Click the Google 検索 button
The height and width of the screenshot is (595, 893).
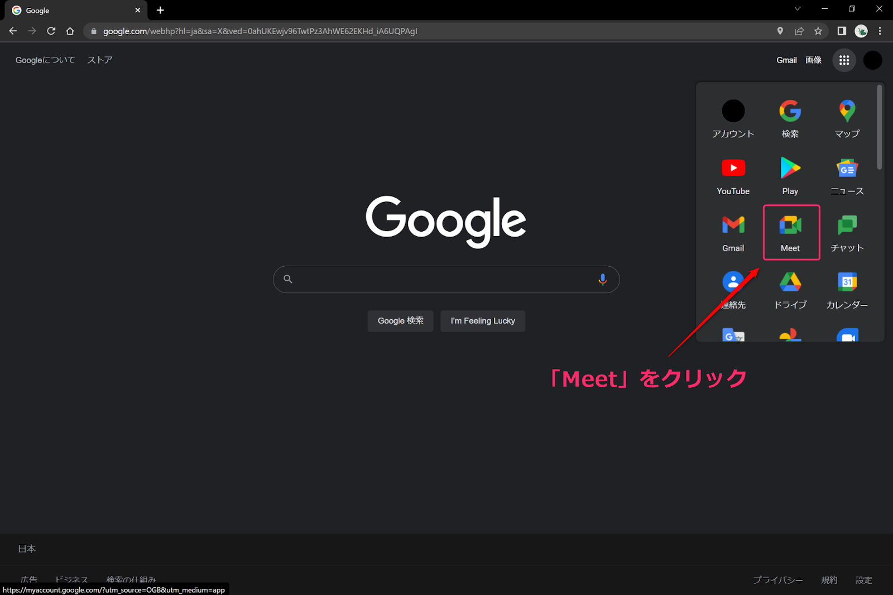400,321
